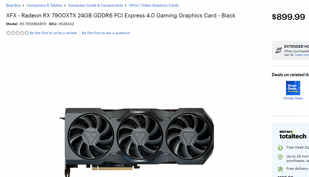The image size is (309, 177).
Task: Click the Geek Squad headset icon
Action: [280, 148]
